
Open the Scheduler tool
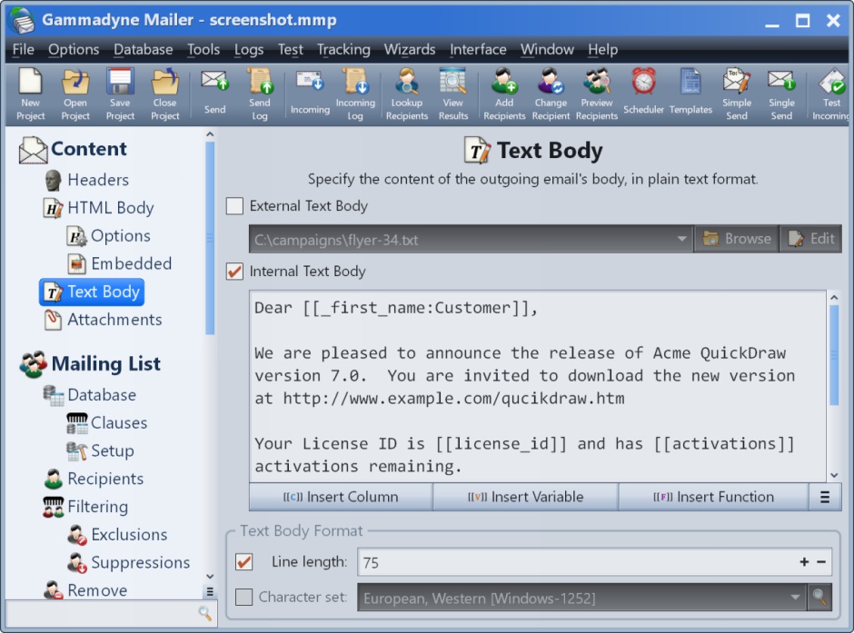click(644, 91)
